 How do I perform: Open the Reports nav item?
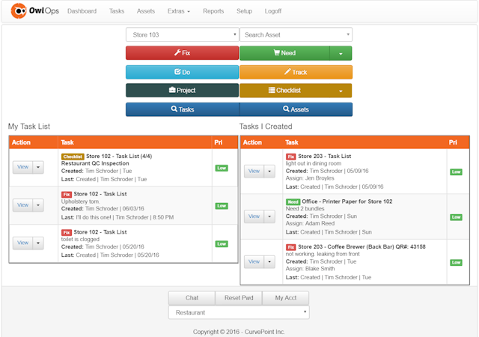point(213,11)
